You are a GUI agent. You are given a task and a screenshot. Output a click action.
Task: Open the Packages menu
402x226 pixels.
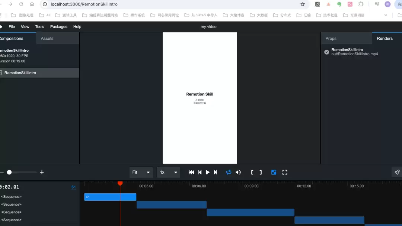click(x=59, y=27)
